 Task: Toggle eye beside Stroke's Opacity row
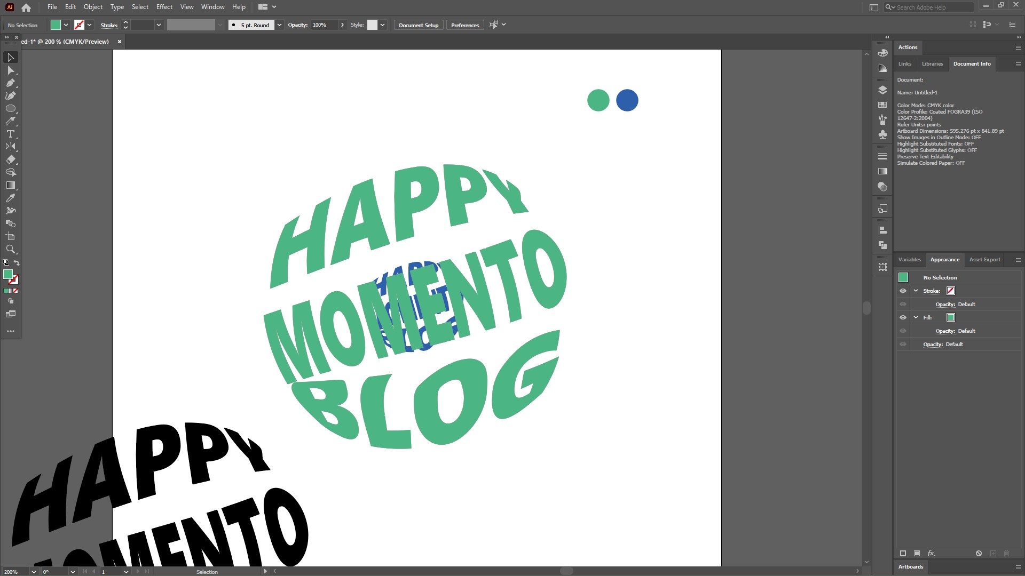coord(903,304)
